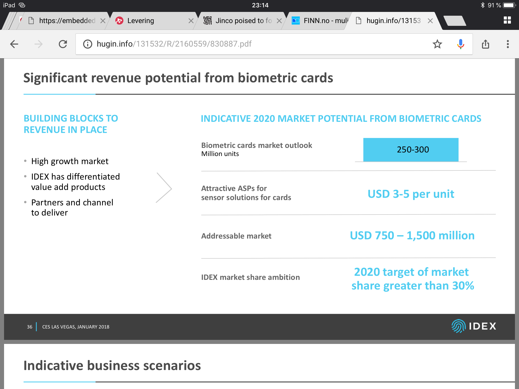Click 'BUILDING BLOCKS TO' heading

coord(71,118)
